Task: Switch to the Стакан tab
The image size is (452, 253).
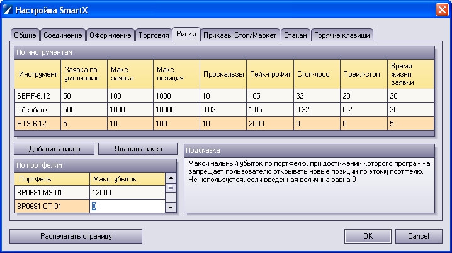Action: tap(295, 35)
